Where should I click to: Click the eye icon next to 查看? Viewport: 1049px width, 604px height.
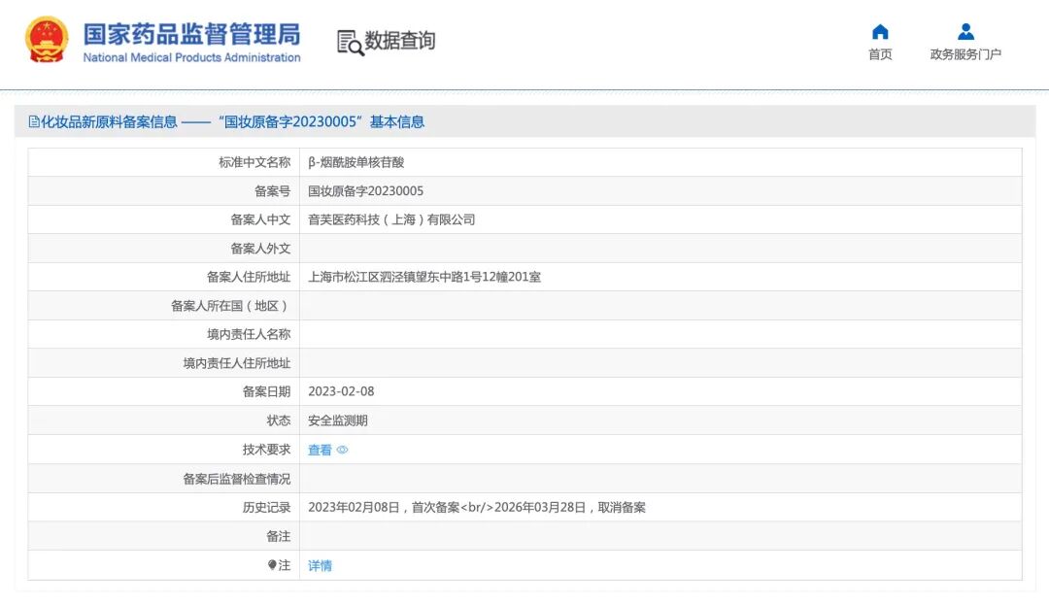[x=343, y=450]
